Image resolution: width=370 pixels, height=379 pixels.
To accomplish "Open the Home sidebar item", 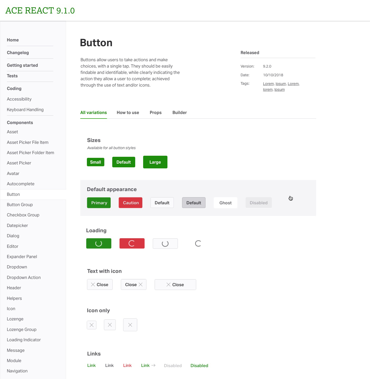I will [x=13, y=40].
